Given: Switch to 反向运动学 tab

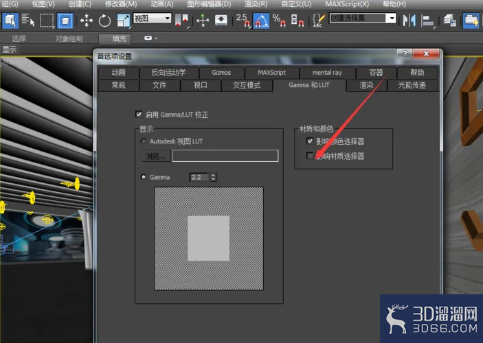Looking at the screenshot, I should [x=169, y=73].
